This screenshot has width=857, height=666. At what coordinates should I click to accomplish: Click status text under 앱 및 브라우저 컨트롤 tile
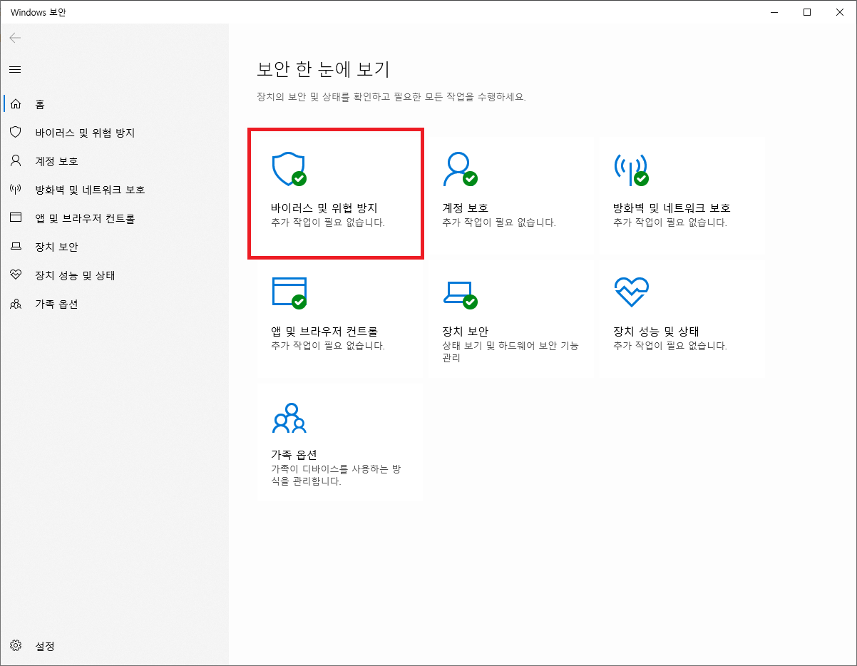[328, 346]
